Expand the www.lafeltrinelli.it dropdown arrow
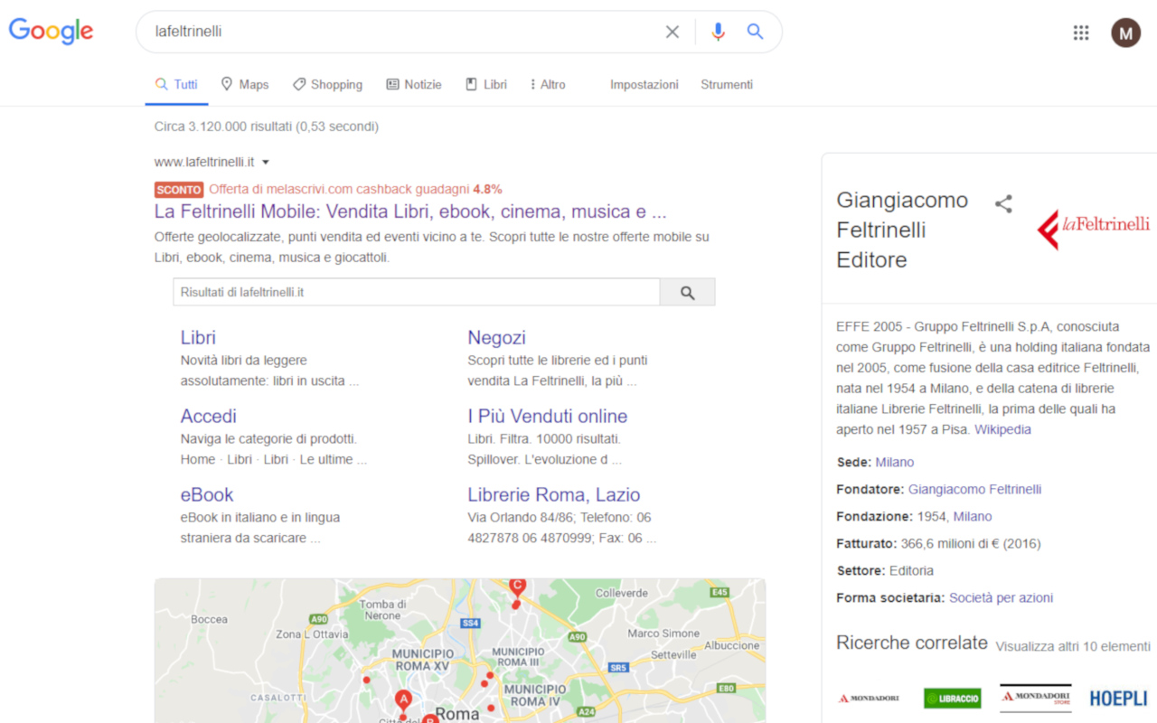 point(266,163)
